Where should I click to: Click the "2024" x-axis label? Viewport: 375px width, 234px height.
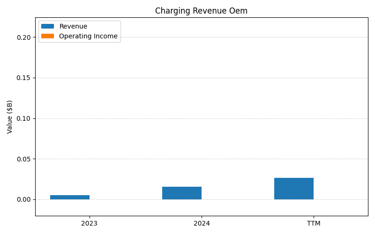202,224
